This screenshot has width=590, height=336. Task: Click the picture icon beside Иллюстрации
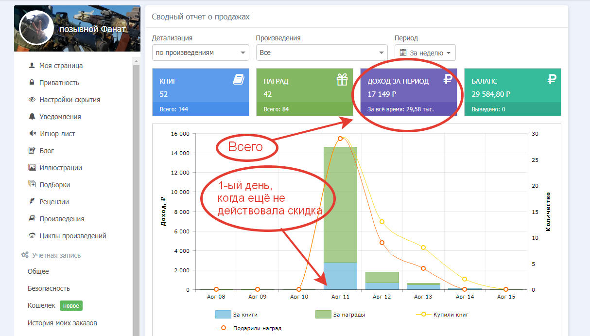[x=32, y=168]
